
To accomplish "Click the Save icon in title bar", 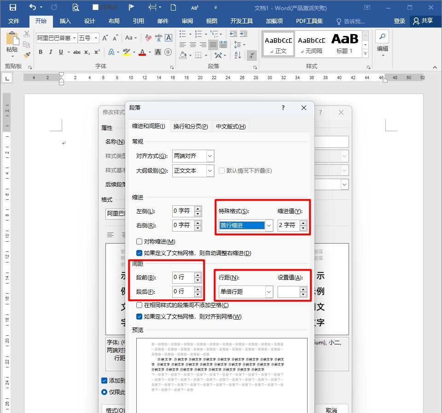I will (x=12, y=7).
